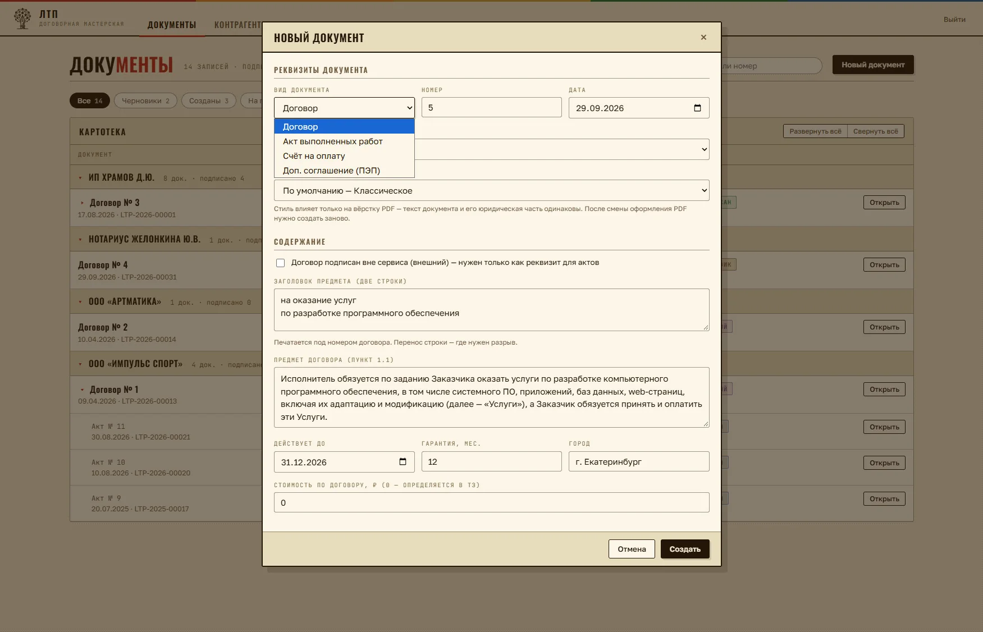Open Договор № 3 with Открыть button
This screenshot has height=632, width=983.
coord(884,203)
